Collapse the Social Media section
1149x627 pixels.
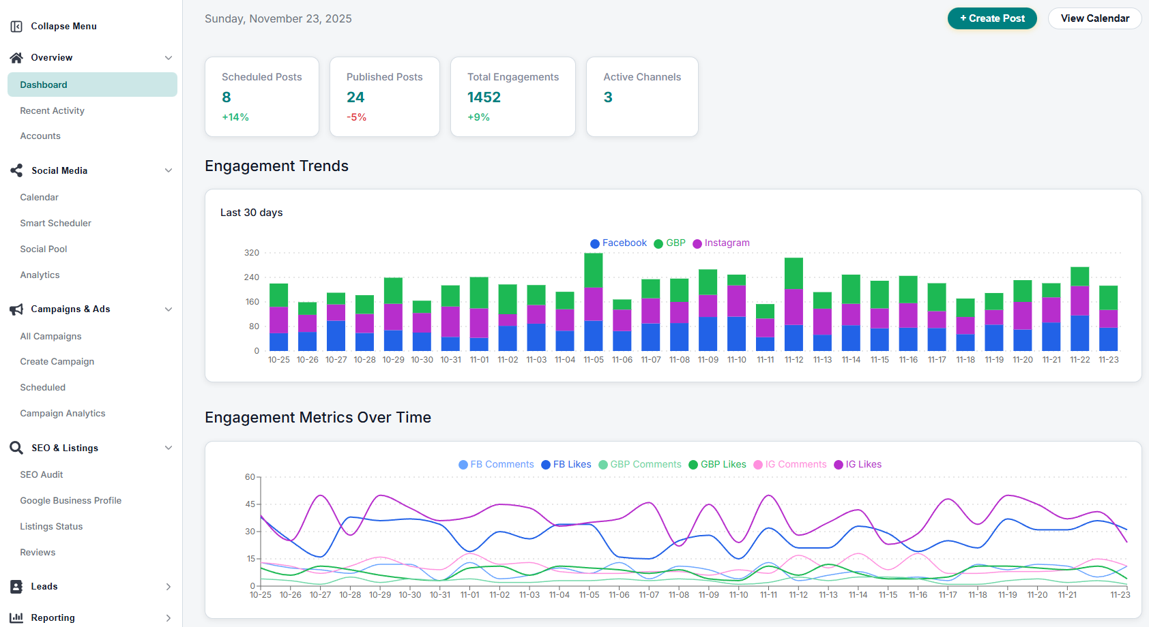(x=169, y=170)
